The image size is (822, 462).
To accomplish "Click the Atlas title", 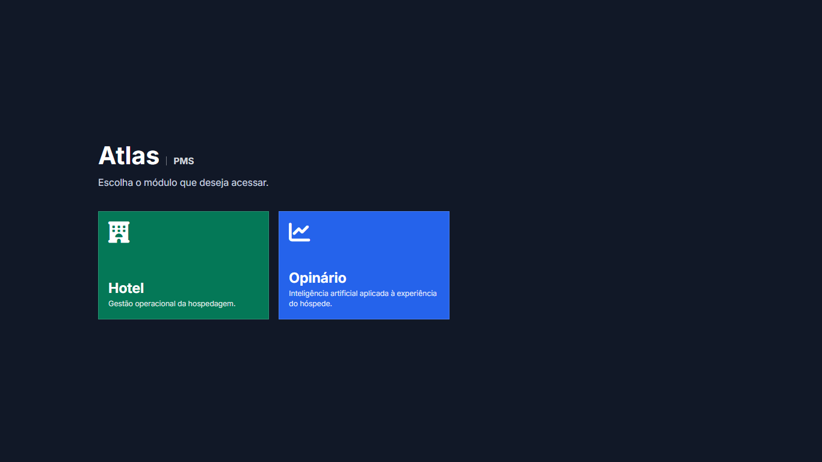I will (129, 156).
